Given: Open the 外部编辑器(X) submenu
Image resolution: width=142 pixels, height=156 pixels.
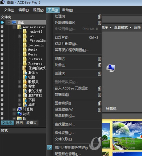Looking at the screenshot, I should click(77, 22).
